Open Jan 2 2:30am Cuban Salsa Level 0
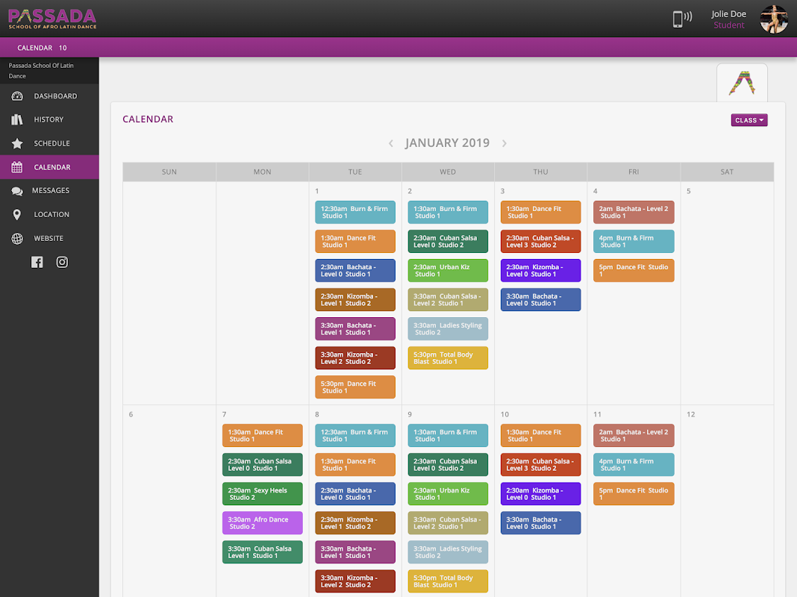This screenshot has width=797, height=597. [x=448, y=241]
